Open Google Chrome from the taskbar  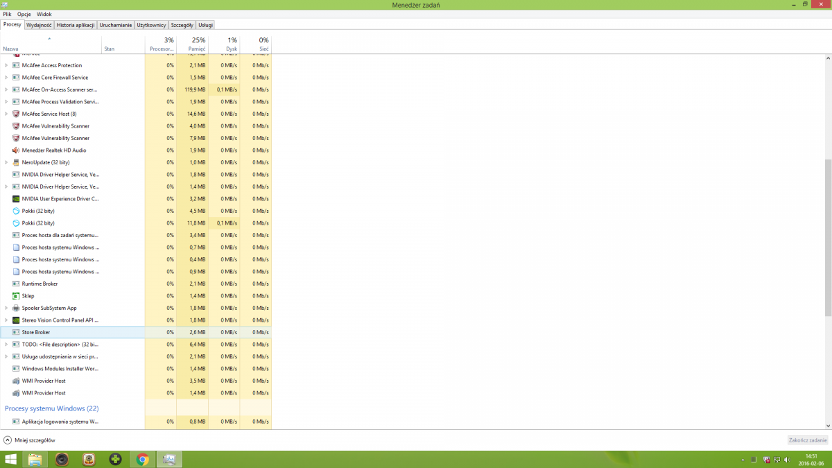click(143, 459)
